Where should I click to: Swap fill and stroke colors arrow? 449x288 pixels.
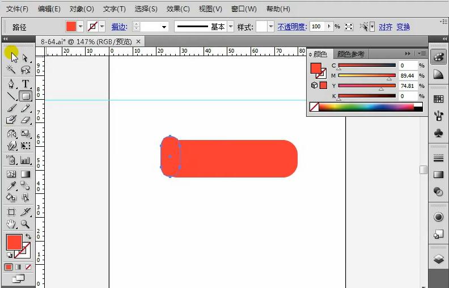pyautogui.click(x=28, y=236)
